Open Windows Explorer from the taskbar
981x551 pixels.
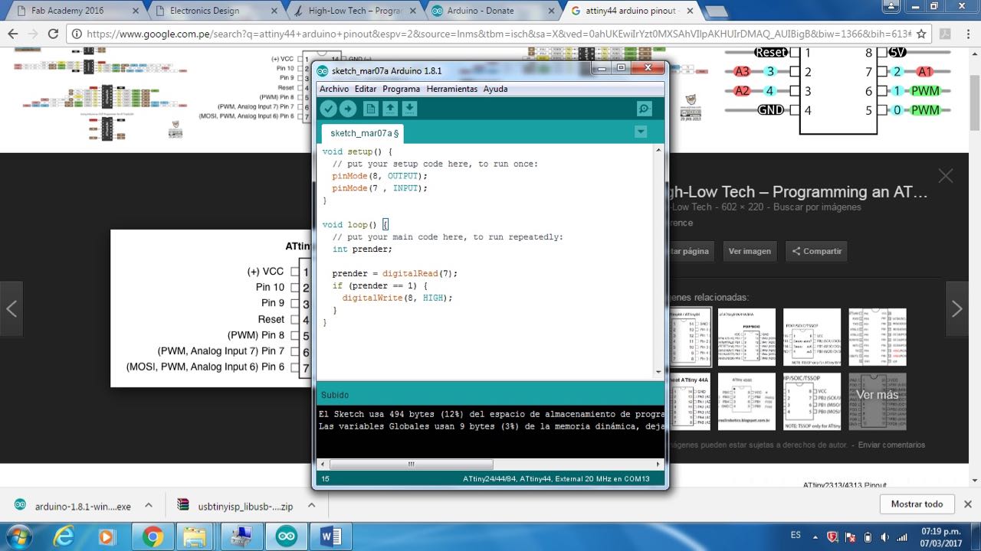(196, 536)
